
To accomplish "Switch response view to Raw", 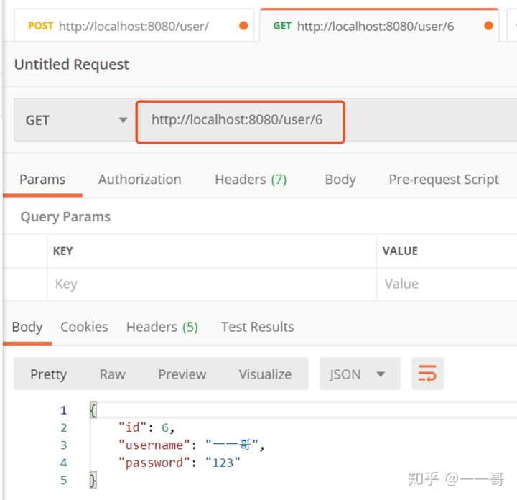I will [x=112, y=374].
